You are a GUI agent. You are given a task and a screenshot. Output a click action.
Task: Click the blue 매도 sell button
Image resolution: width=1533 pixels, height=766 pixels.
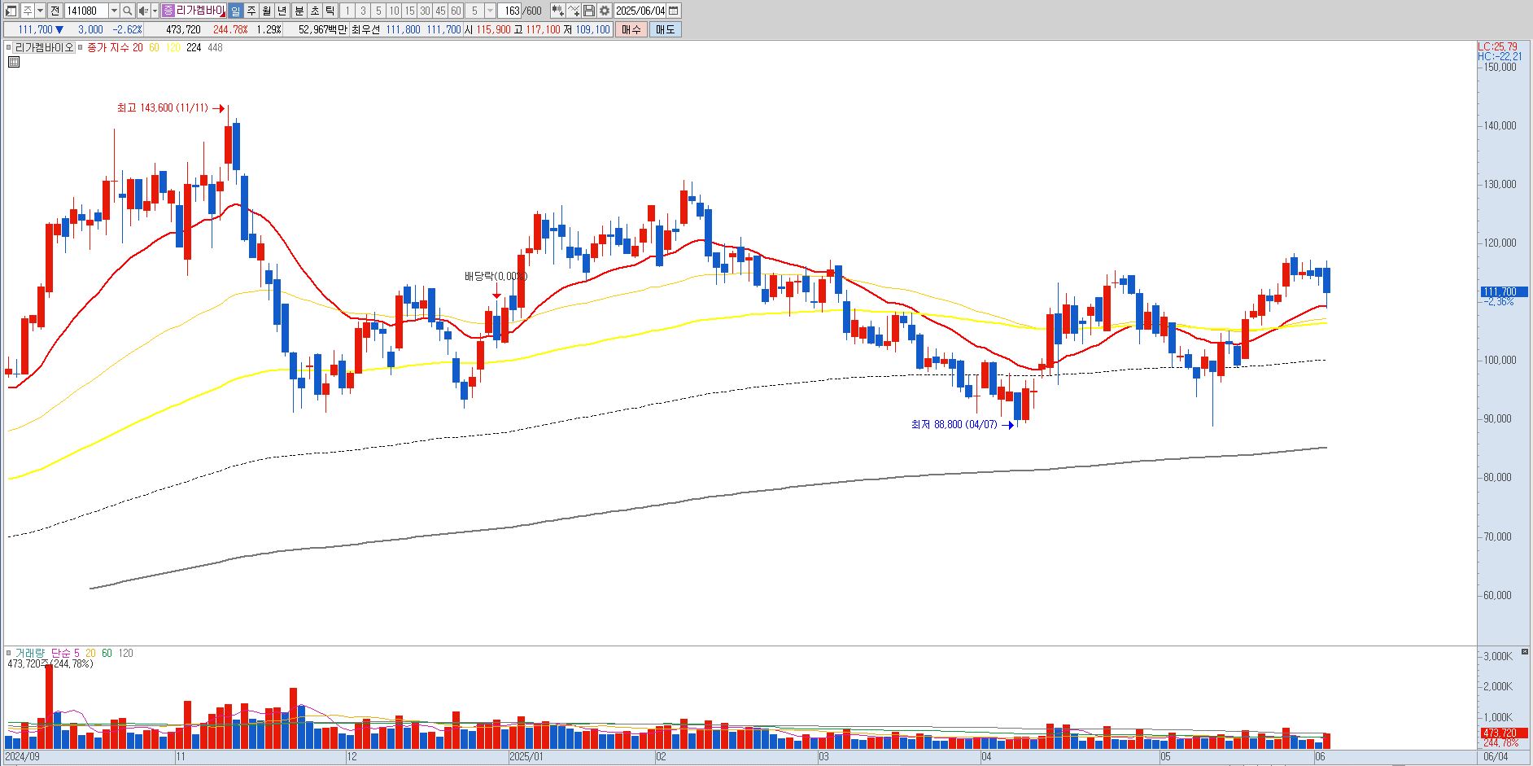pos(665,29)
